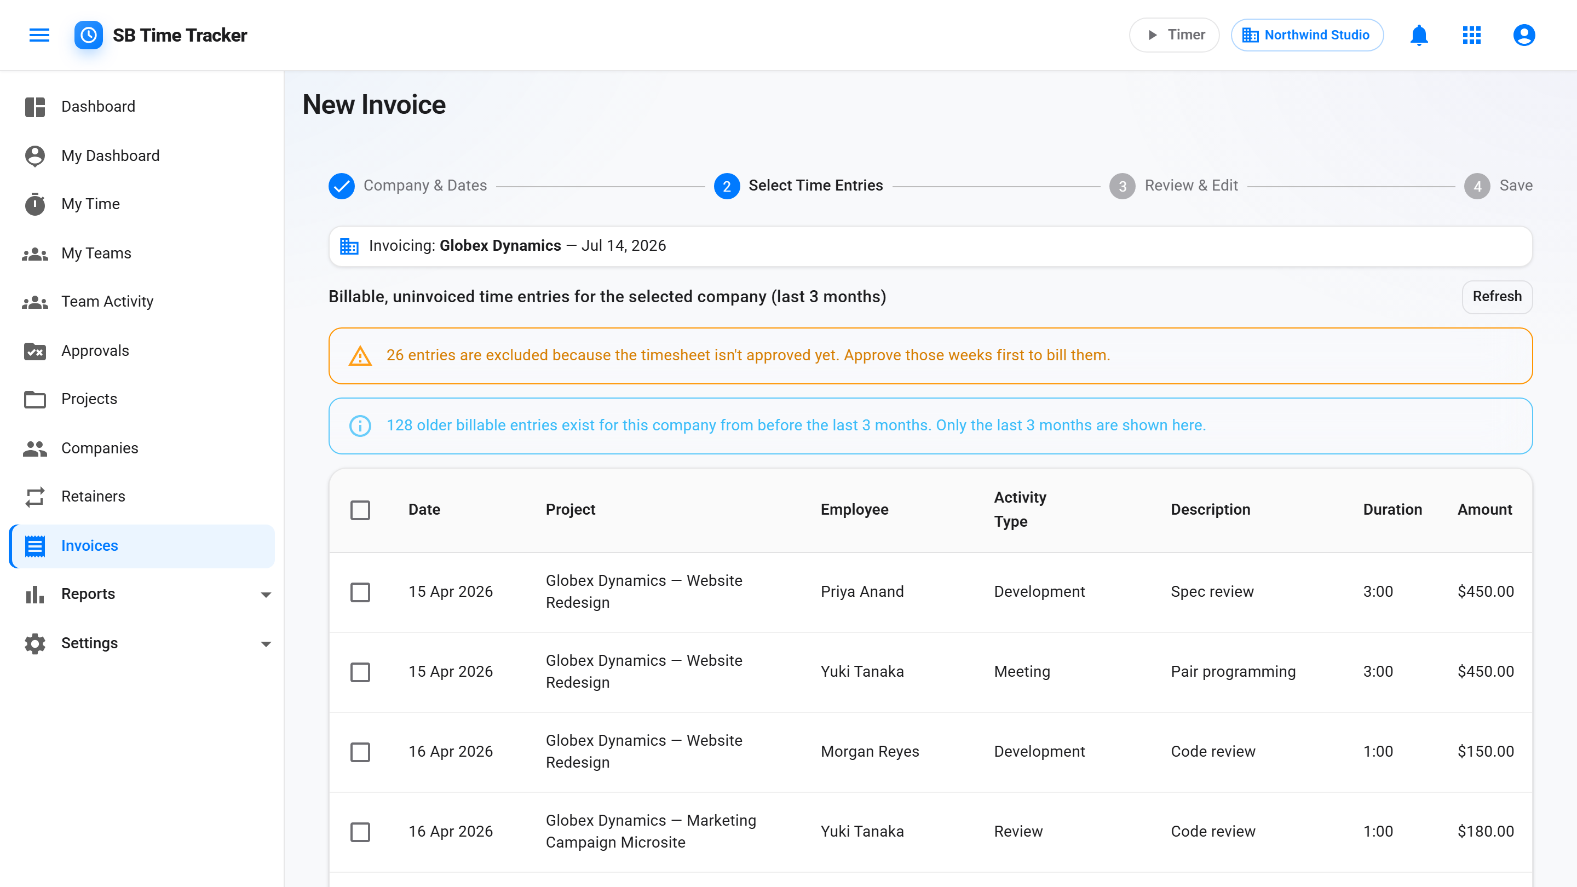1577x887 pixels.
Task: Check the Morgan Reyes Code review entry
Action: point(360,752)
